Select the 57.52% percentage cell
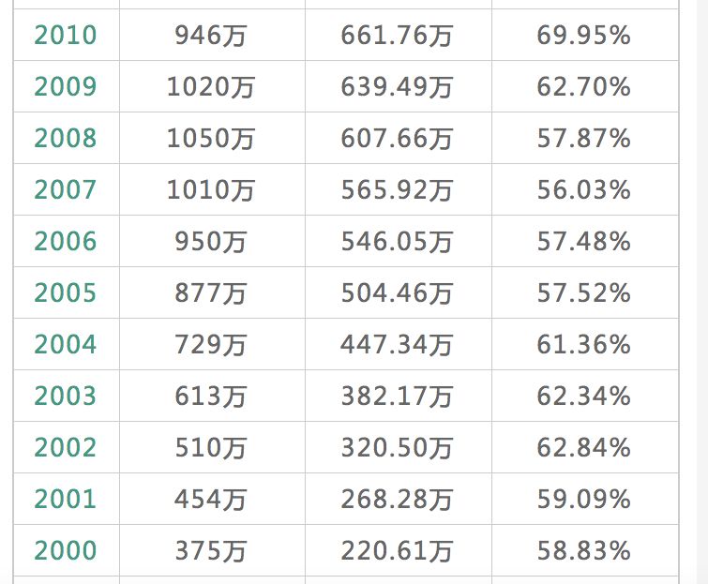Image resolution: width=708 pixels, height=584 pixels. pos(583,293)
